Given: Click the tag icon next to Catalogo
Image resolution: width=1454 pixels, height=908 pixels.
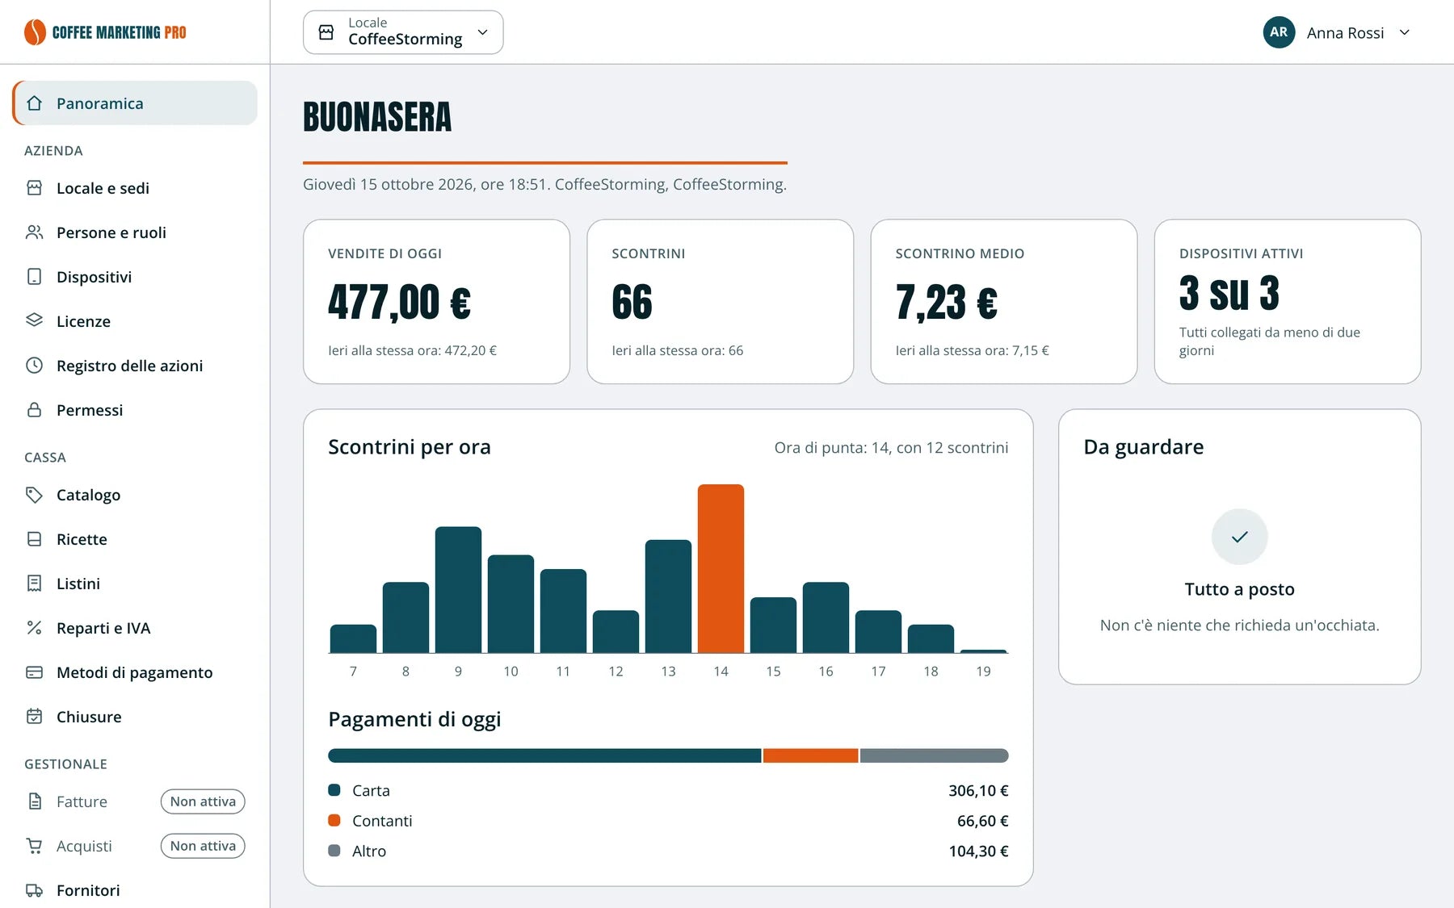Looking at the screenshot, I should (x=34, y=495).
